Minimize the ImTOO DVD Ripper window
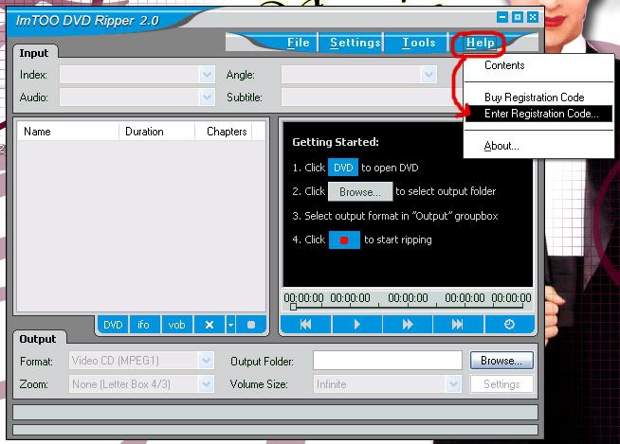Image resolution: width=620 pixels, height=444 pixels. [502, 17]
